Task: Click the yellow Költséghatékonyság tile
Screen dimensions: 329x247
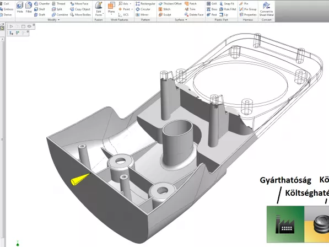Action: tap(317, 224)
